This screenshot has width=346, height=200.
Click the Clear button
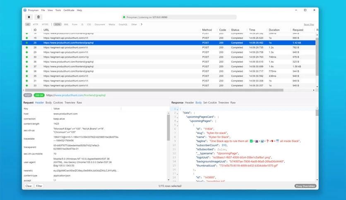(29, 186)
